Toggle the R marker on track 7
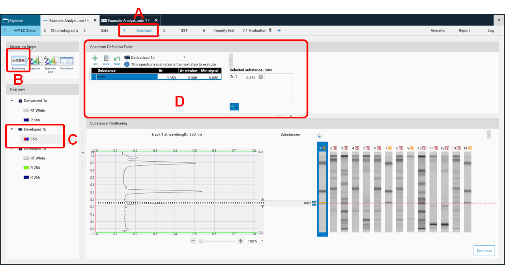 [x=390, y=148]
